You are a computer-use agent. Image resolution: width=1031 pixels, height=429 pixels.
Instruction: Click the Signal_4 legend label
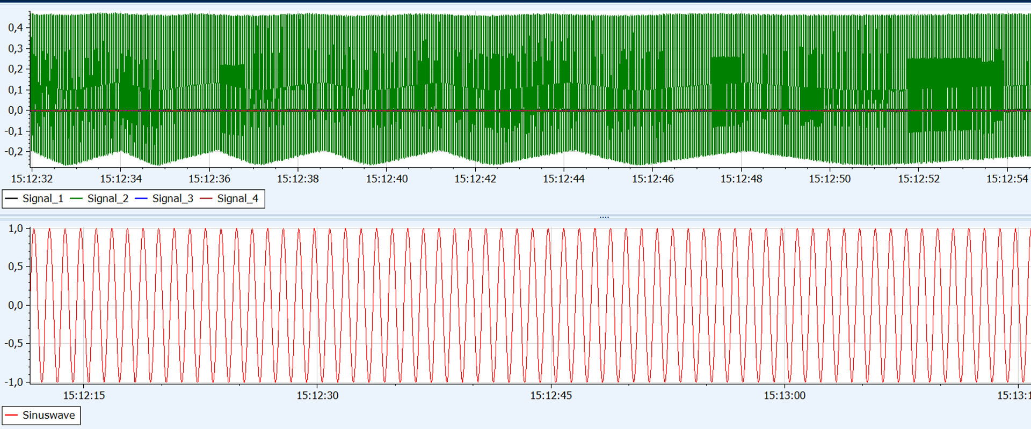tap(237, 198)
